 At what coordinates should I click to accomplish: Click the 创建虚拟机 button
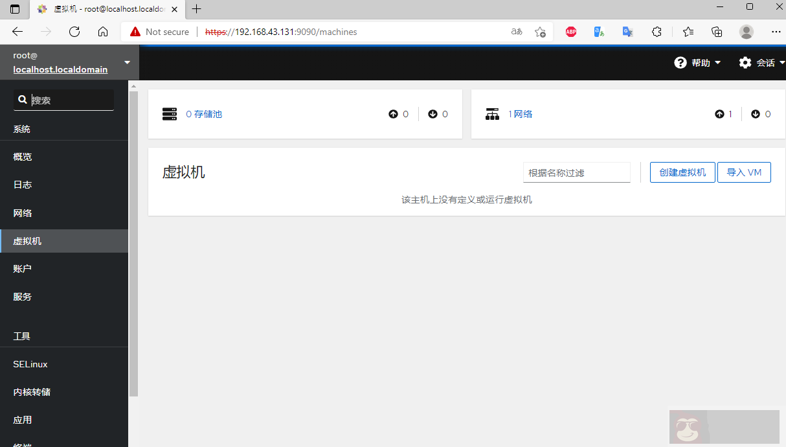[682, 172]
